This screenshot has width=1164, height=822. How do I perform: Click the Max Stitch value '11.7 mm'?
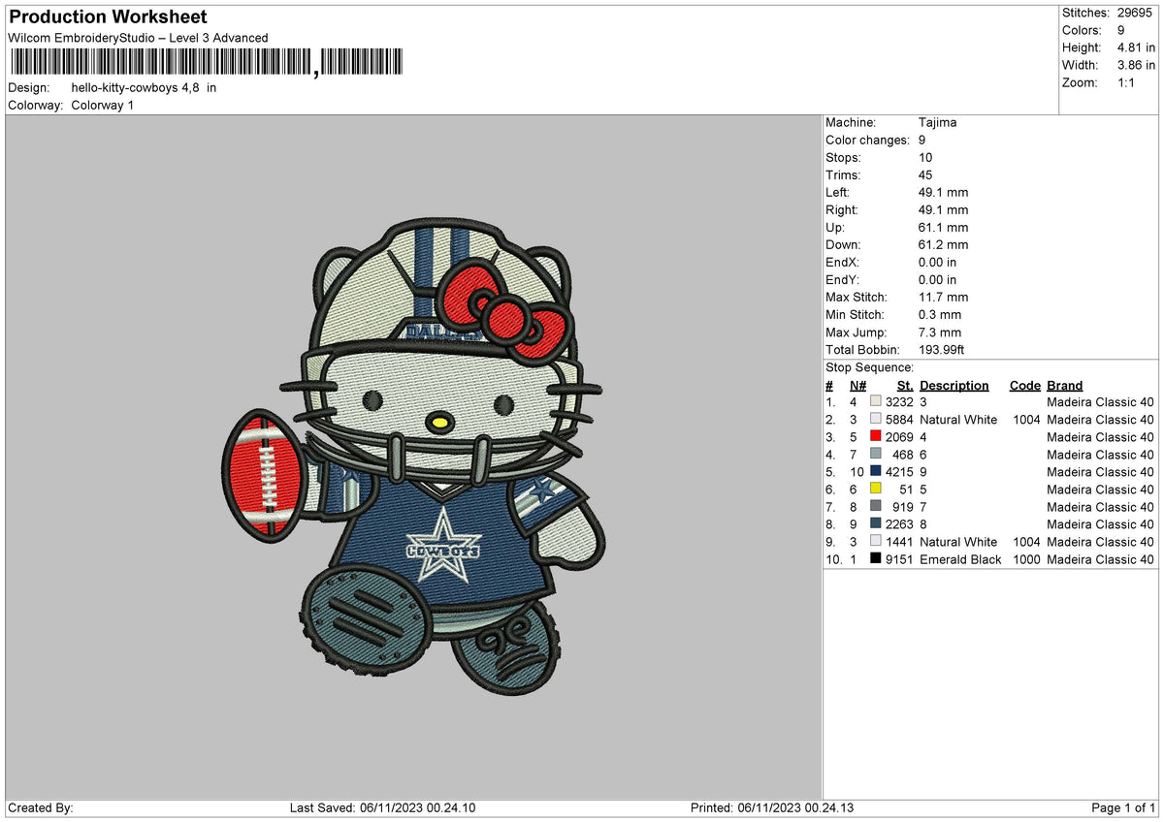tap(943, 297)
